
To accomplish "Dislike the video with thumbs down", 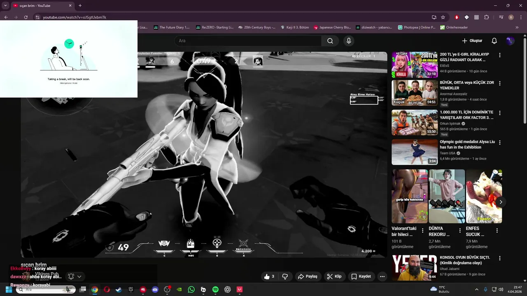I will click(x=285, y=276).
